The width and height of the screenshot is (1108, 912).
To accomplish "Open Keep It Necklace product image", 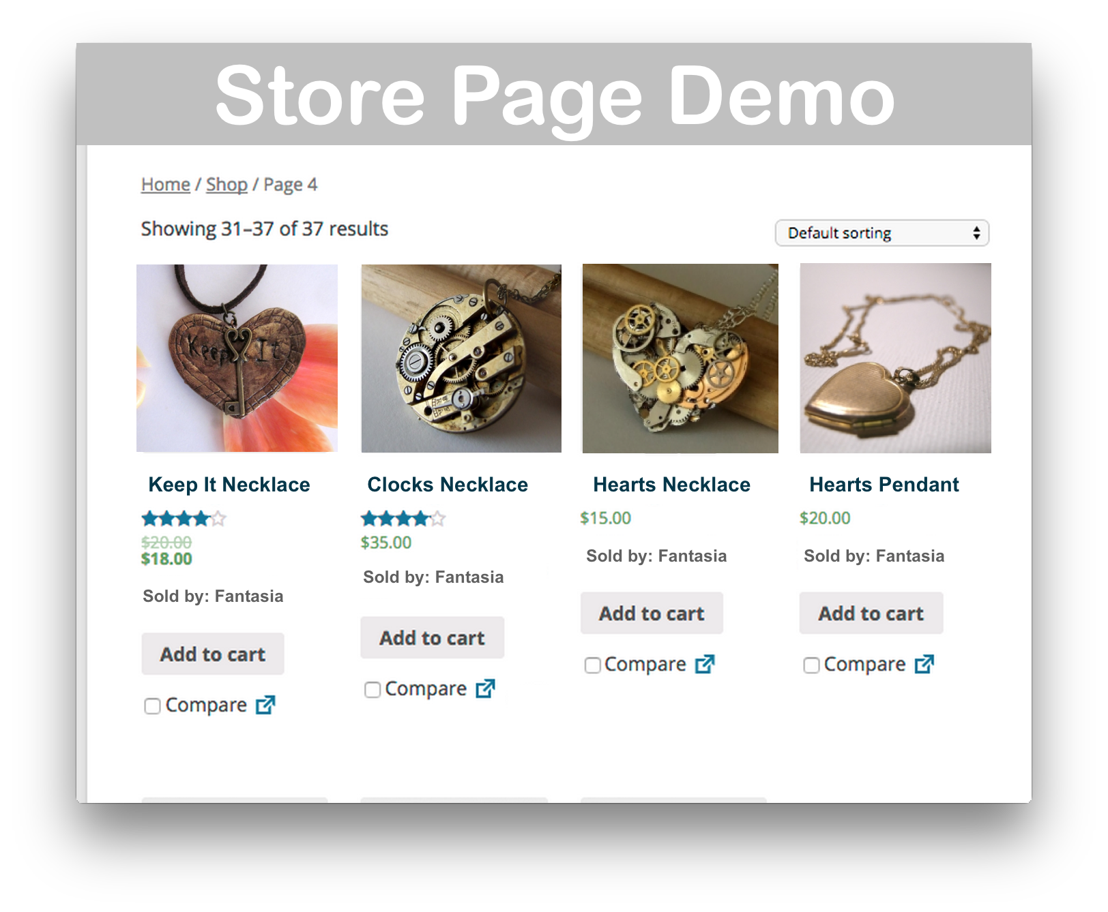I will click(x=237, y=358).
